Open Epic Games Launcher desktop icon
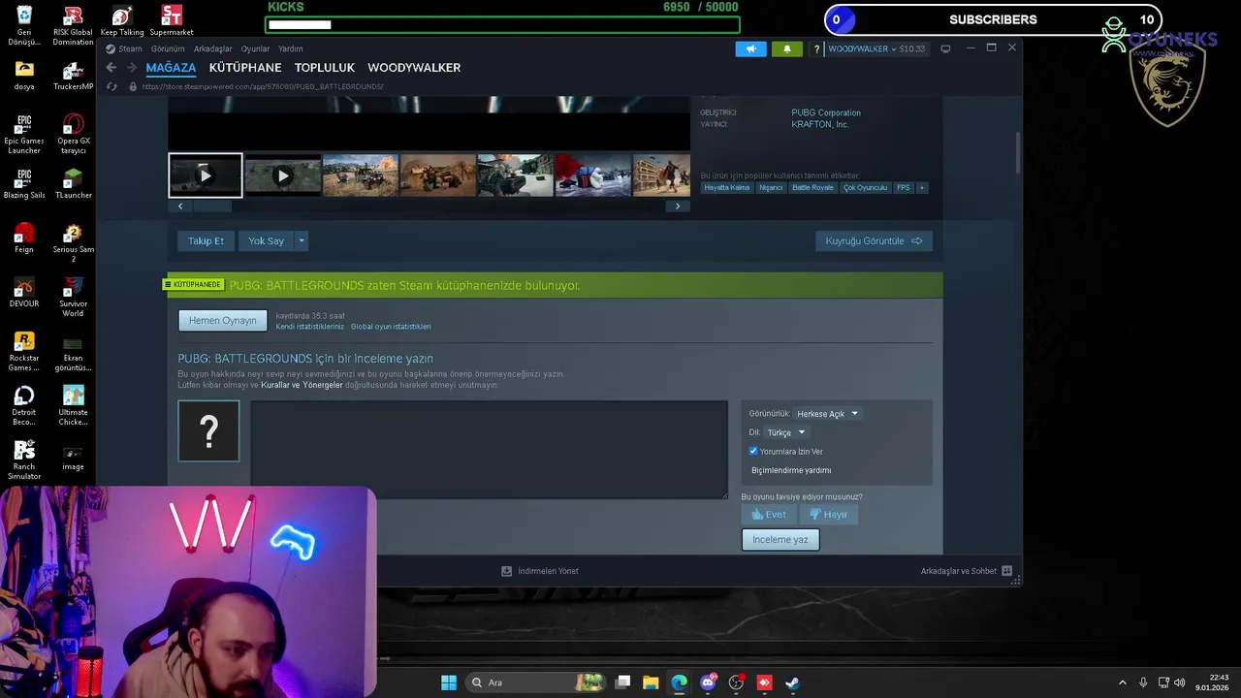Image resolution: width=1241 pixels, height=698 pixels. pyautogui.click(x=24, y=134)
